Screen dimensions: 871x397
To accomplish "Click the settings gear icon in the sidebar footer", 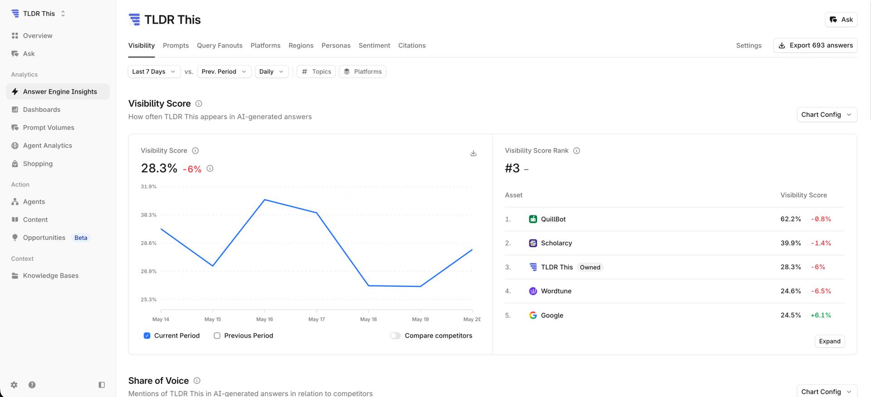I will (x=14, y=385).
